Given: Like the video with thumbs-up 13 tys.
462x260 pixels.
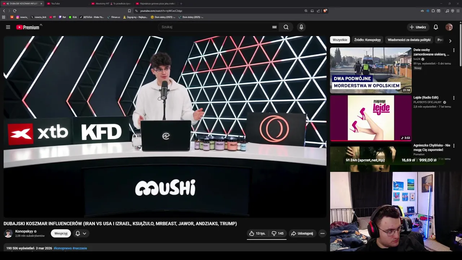Looking at the screenshot, I should tap(257, 234).
